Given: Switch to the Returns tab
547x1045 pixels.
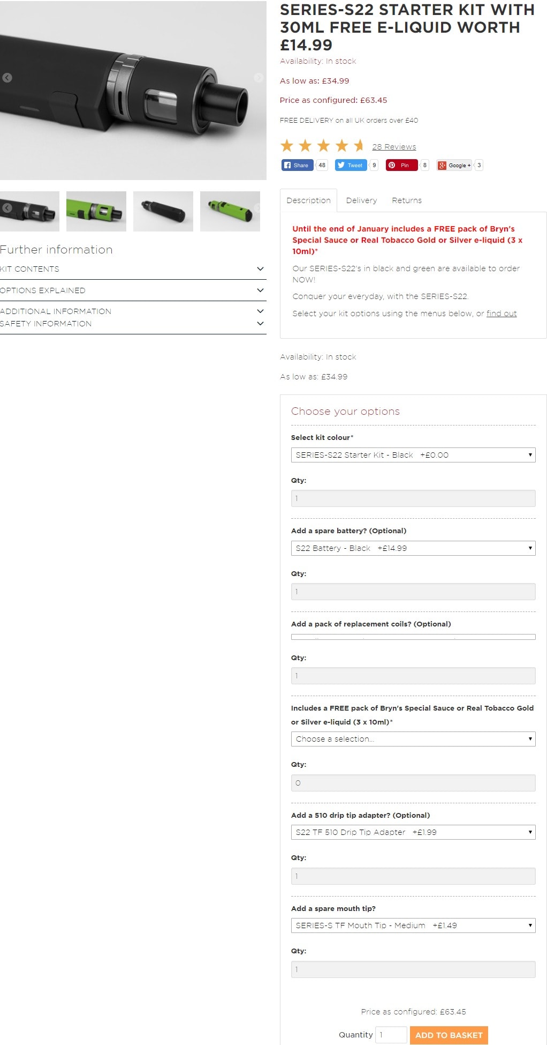Looking at the screenshot, I should pyautogui.click(x=407, y=200).
